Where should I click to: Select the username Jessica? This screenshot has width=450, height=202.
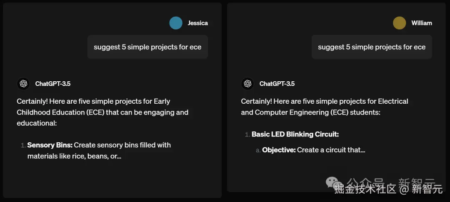tap(198, 23)
